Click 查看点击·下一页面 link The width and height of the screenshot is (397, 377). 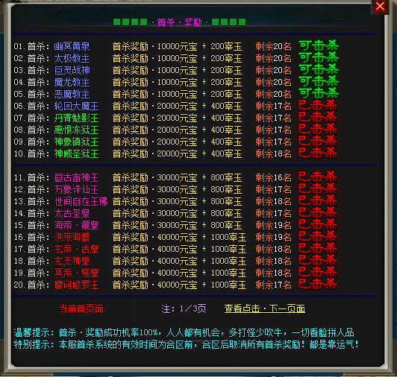tap(265, 308)
